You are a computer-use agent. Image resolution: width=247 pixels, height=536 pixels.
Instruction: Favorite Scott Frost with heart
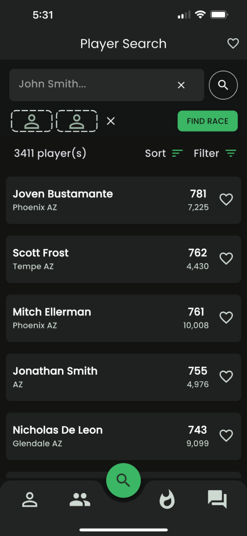point(226,259)
